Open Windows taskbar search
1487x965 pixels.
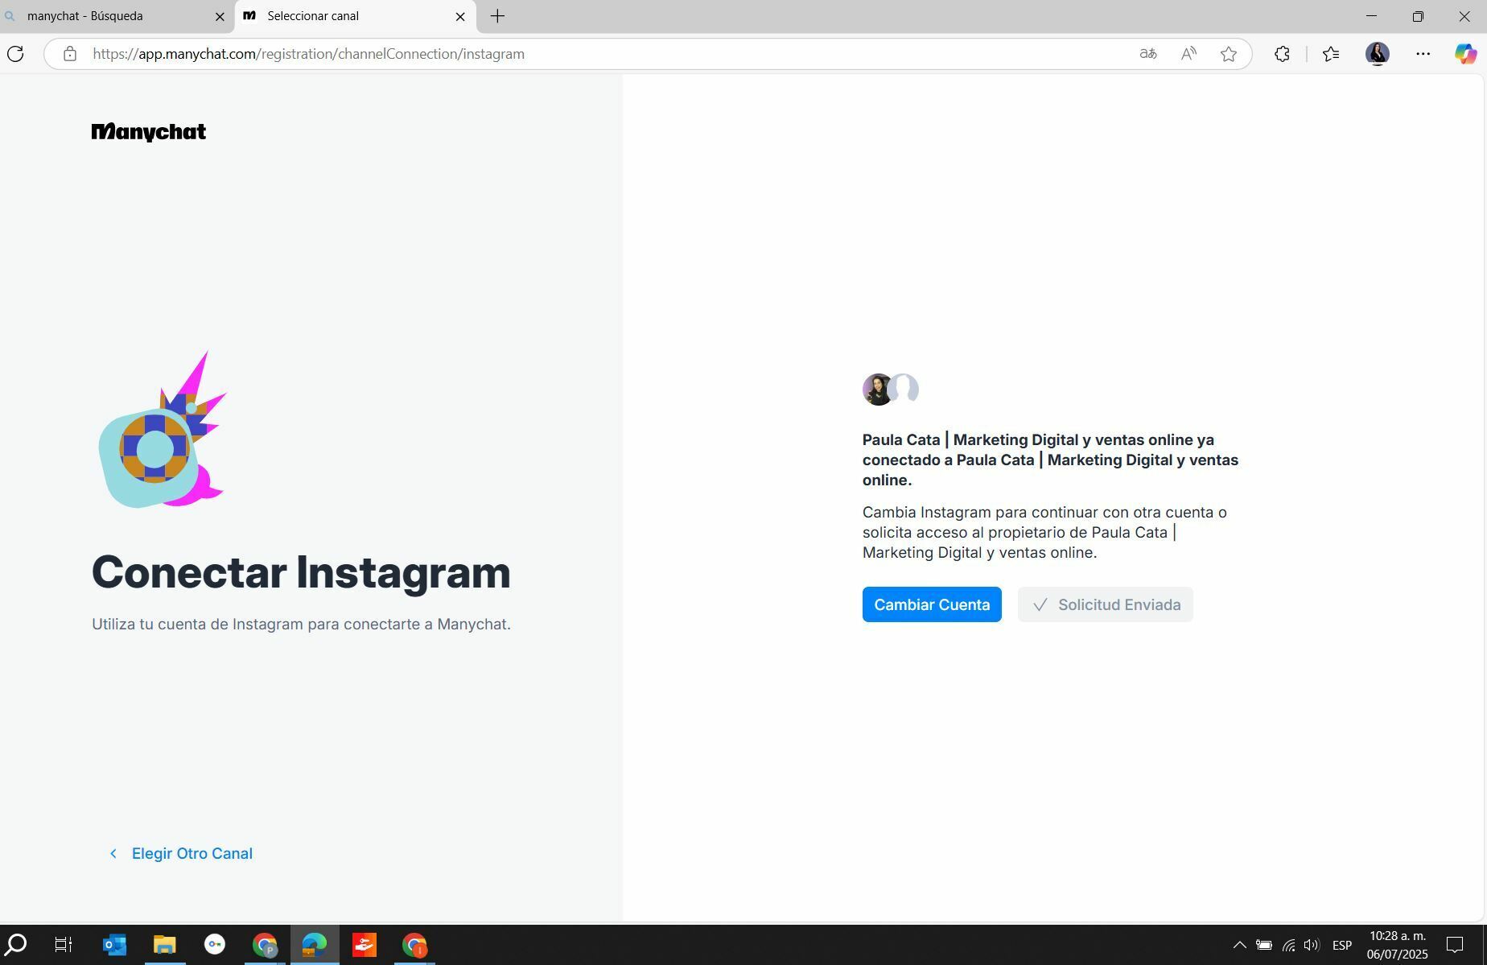(x=16, y=944)
